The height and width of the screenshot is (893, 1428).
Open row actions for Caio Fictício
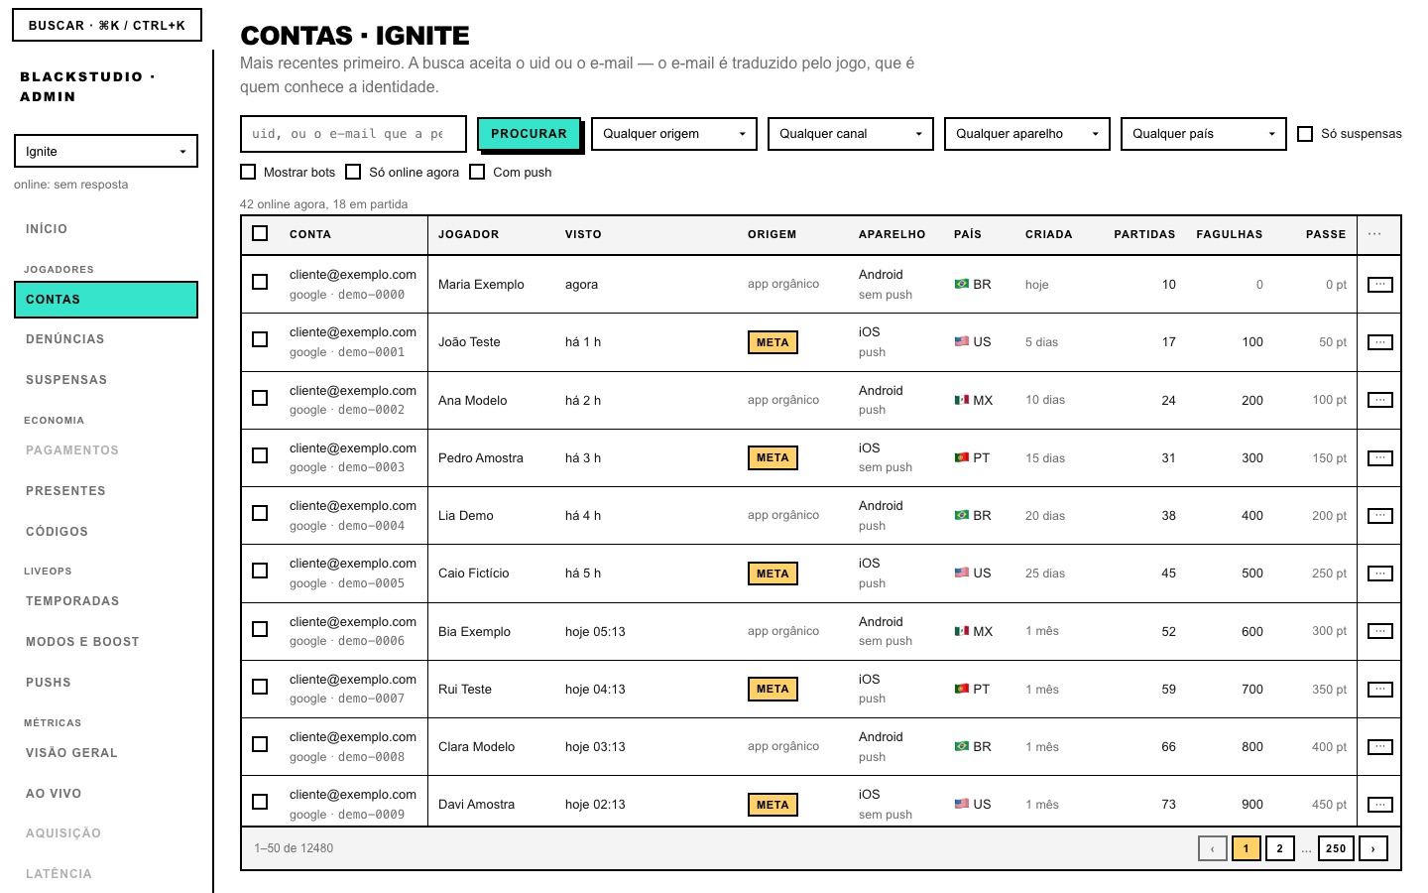click(1379, 574)
